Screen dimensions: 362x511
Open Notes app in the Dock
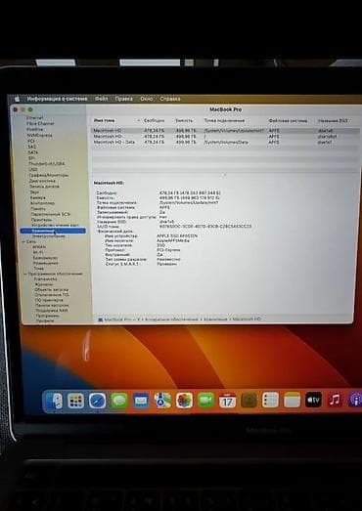tap(292, 400)
